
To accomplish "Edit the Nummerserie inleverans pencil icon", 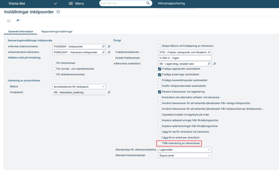I will (x=109, y=52).
